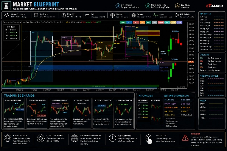Click the Disclaimer warning triangle icon
Viewport: 227px width, 151px height.
pyautogui.click(x=185, y=138)
